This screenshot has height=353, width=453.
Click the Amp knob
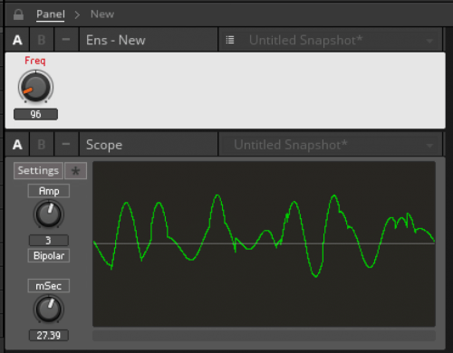48,215
